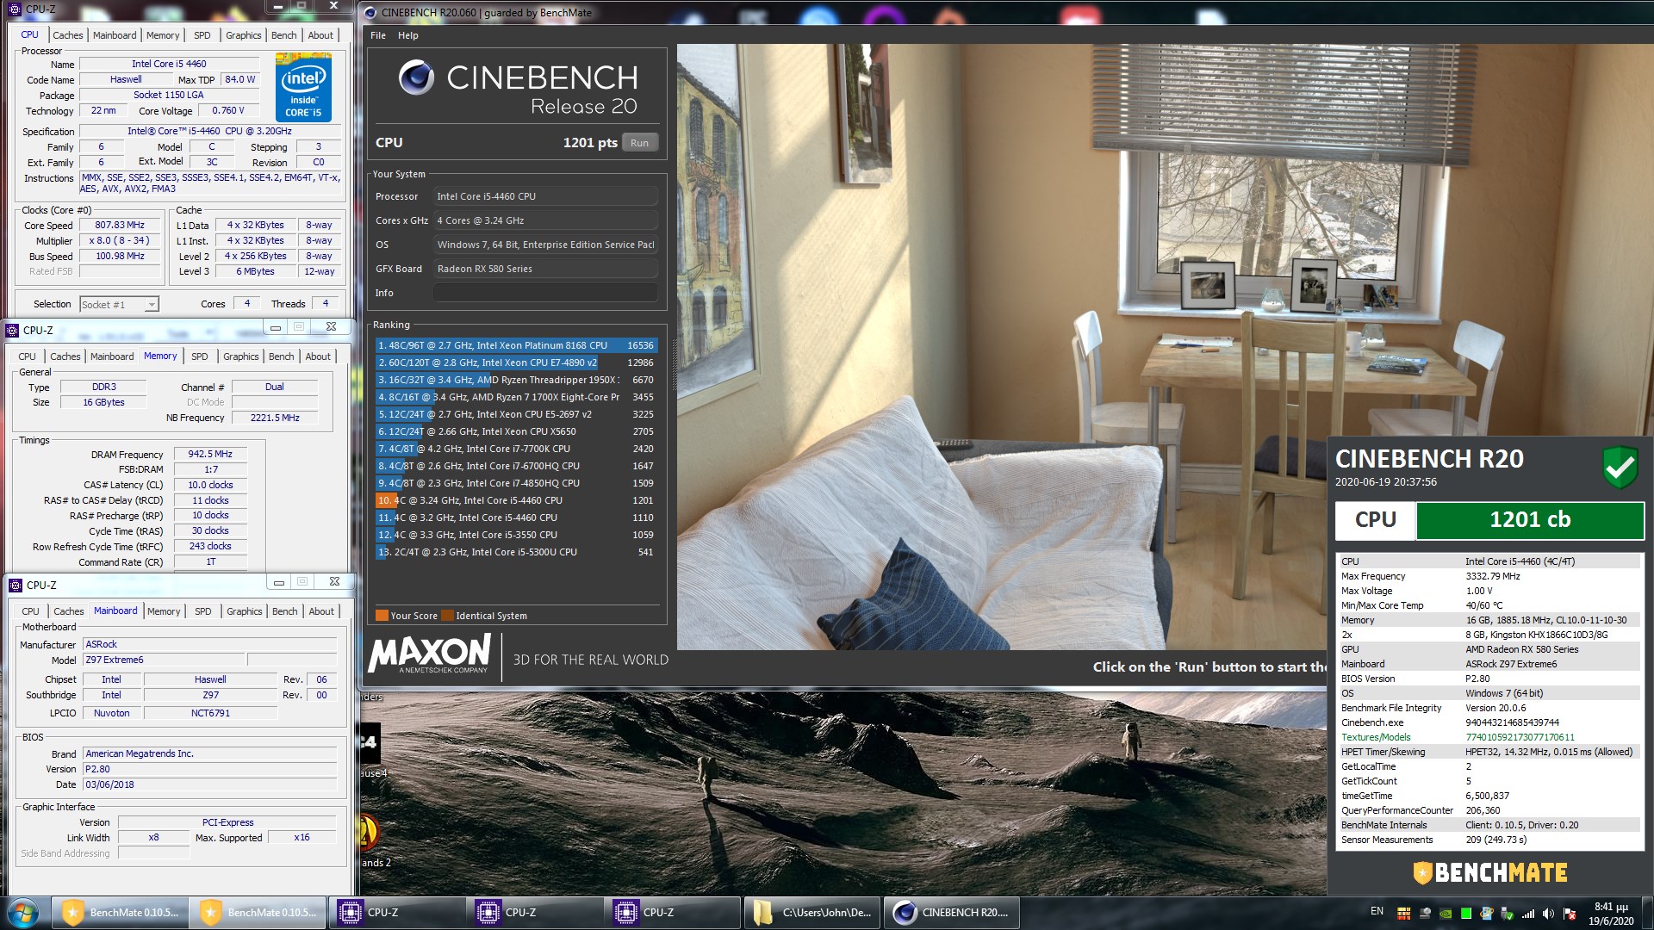Viewport: 1654px width, 930px height.
Task: Switch to first BenchMate 0.10.5 taskbar item
Action: click(x=120, y=913)
